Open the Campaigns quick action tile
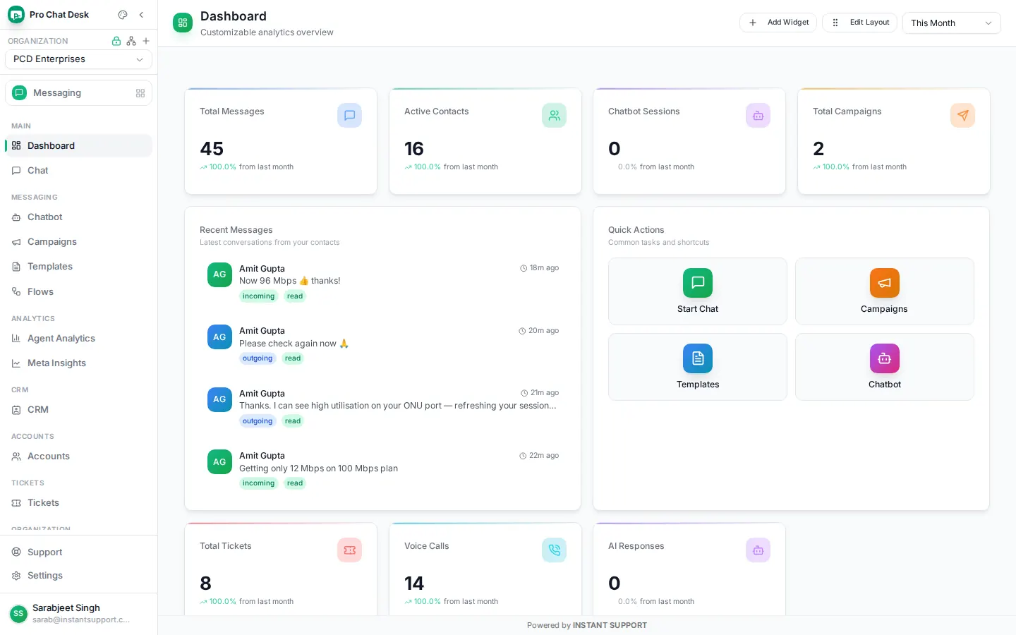This screenshot has width=1016, height=635. tap(885, 291)
